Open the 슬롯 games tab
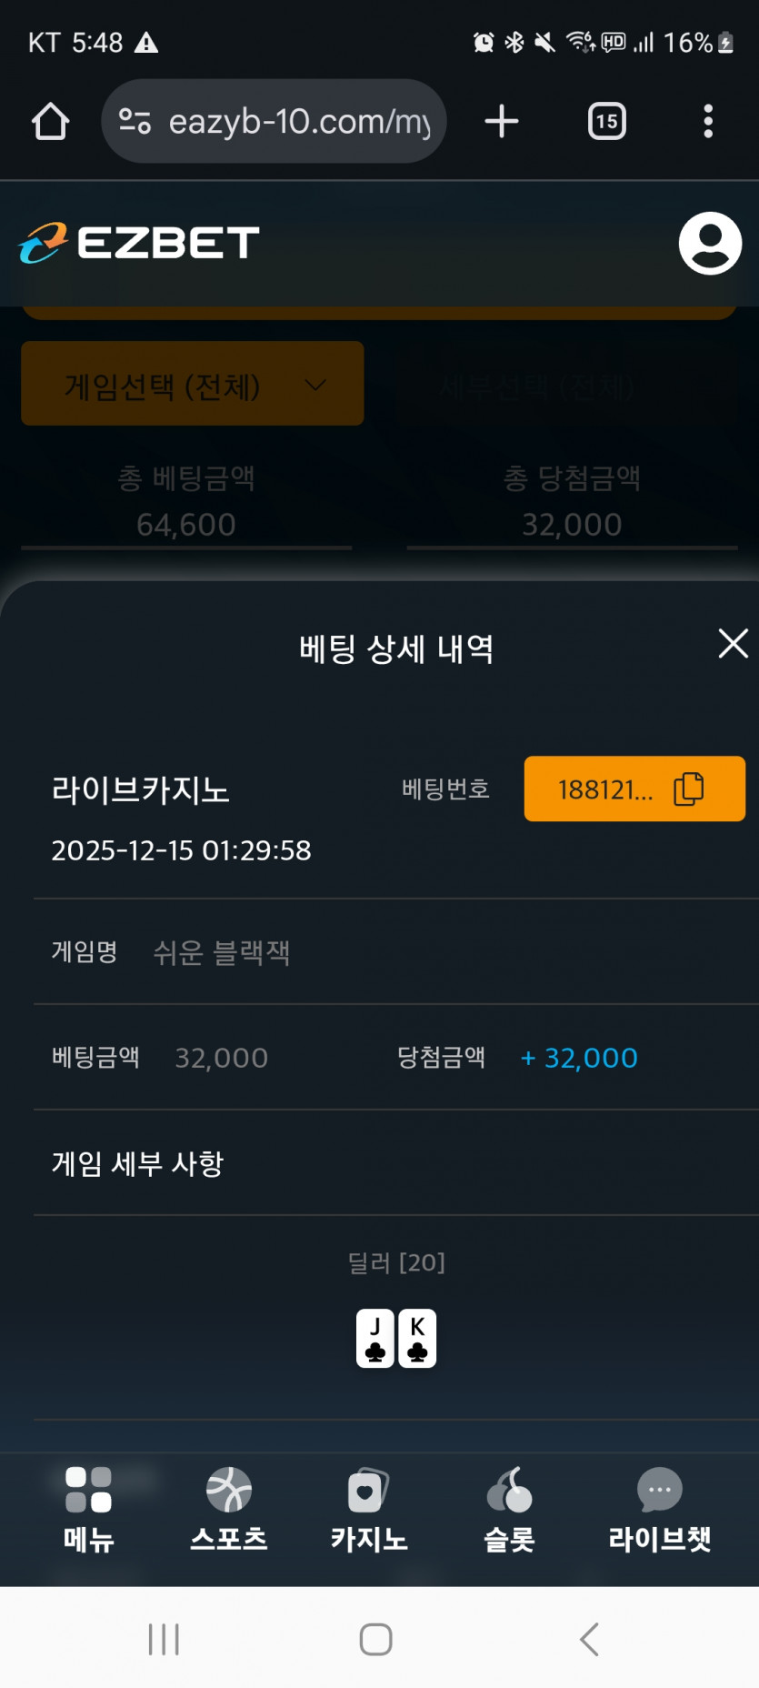This screenshot has width=759, height=1688. tap(509, 1509)
